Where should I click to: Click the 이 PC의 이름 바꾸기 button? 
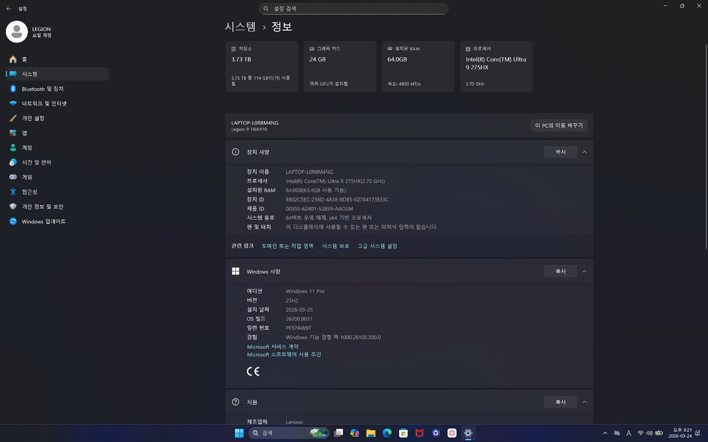pyautogui.click(x=559, y=125)
